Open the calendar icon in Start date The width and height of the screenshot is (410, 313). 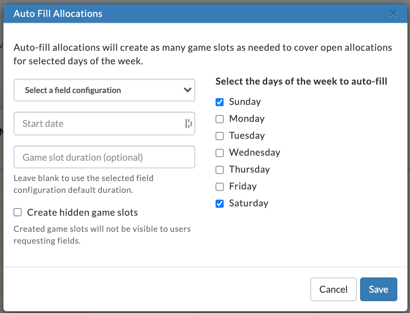pos(189,124)
